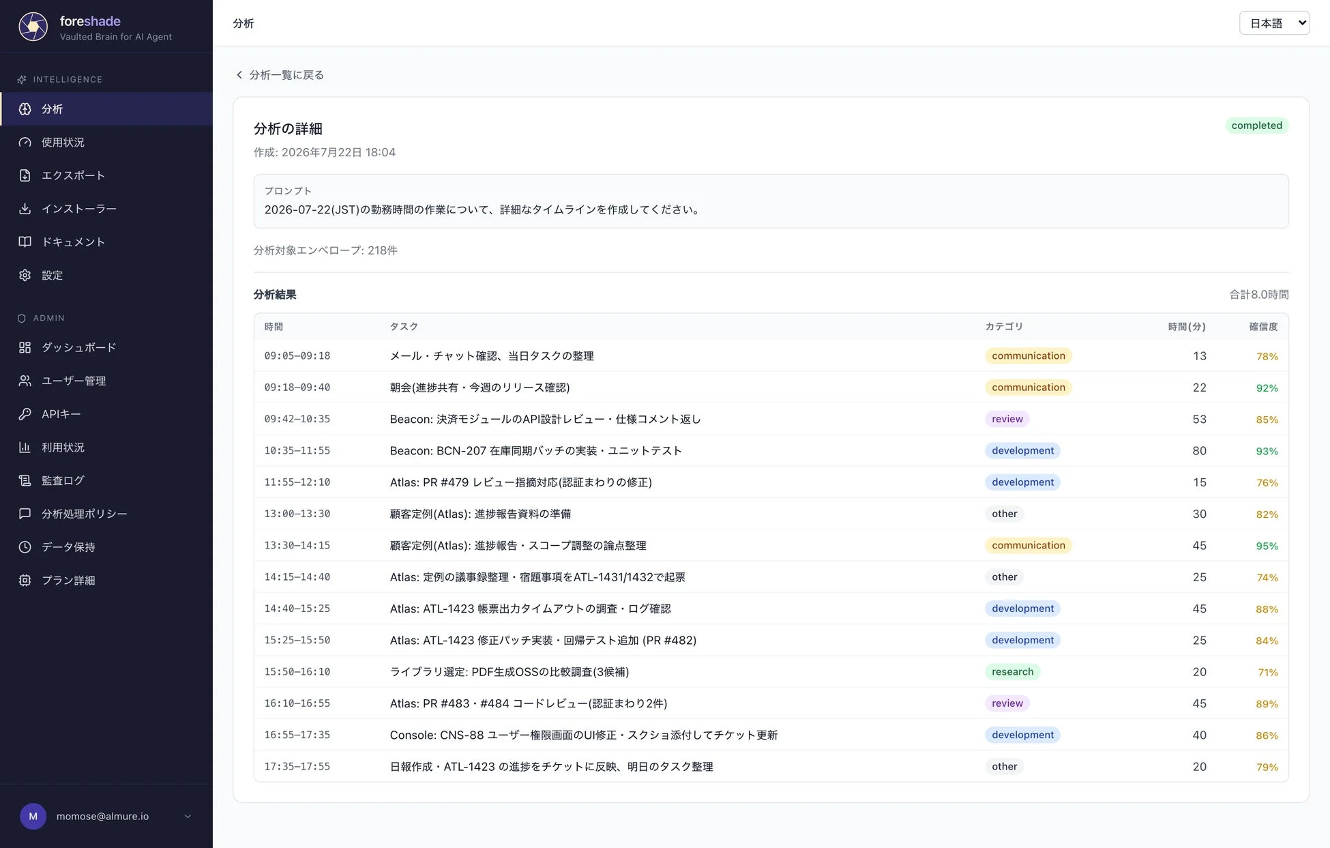Screen dimensions: 1330x848
Task: Click the chat bubble icon for 分析処理ポリシー
Action: (25, 514)
